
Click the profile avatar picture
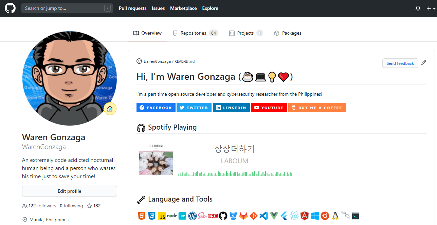point(70,79)
